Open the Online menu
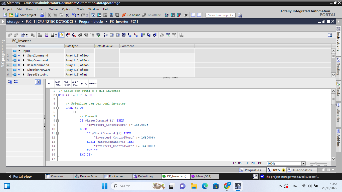The image size is (342, 192). click(x=53, y=9)
